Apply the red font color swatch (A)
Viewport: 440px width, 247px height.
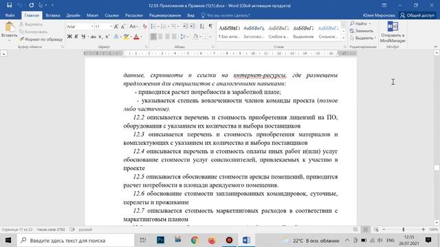[136, 36]
